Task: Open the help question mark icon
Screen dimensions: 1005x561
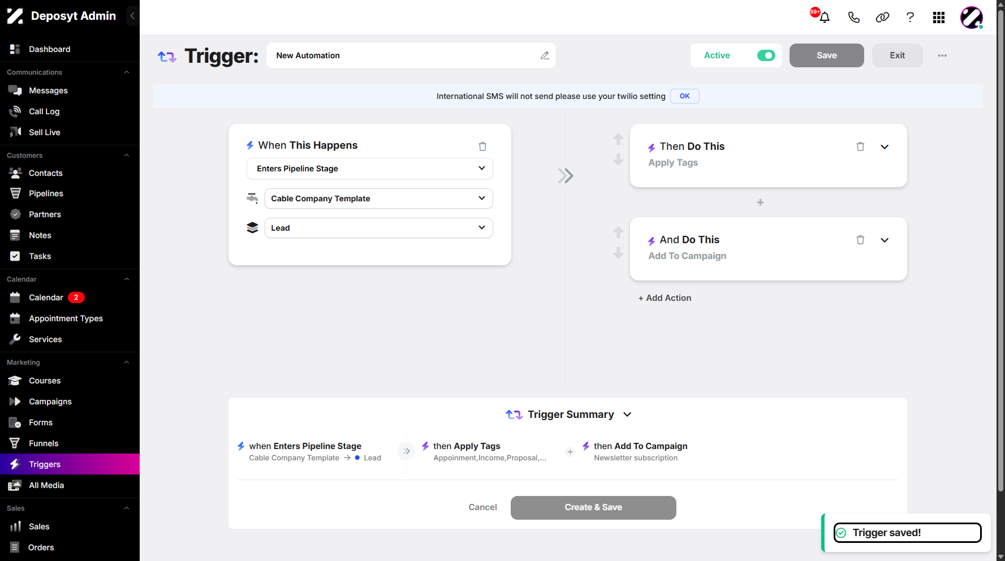Action: point(910,18)
